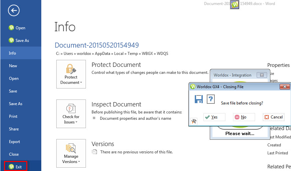This screenshot has height=171, width=291.
Task: Click the tools icon in Closing File dialog
Action: (194, 121)
